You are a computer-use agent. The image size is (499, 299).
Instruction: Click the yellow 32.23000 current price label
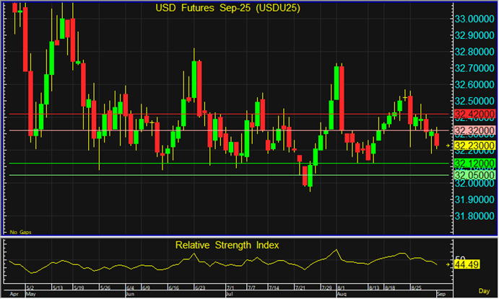click(x=474, y=146)
